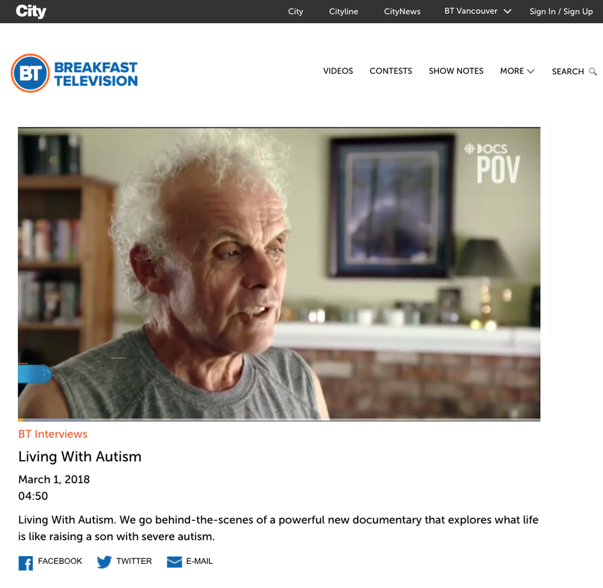The image size is (603, 588).
Task: Open the VIDEOS menu item
Action: point(338,71)
